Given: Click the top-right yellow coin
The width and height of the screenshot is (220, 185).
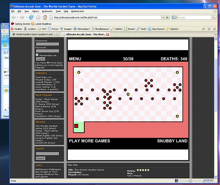Looking at the screenshot, I should click(177, 72).
